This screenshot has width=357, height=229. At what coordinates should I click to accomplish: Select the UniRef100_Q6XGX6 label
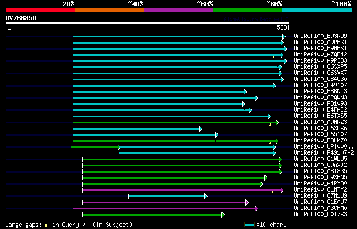(x=320, y=128)
